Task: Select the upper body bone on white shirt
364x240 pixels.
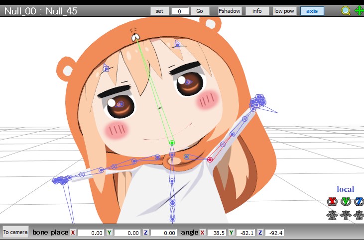Action: point(172,181)
